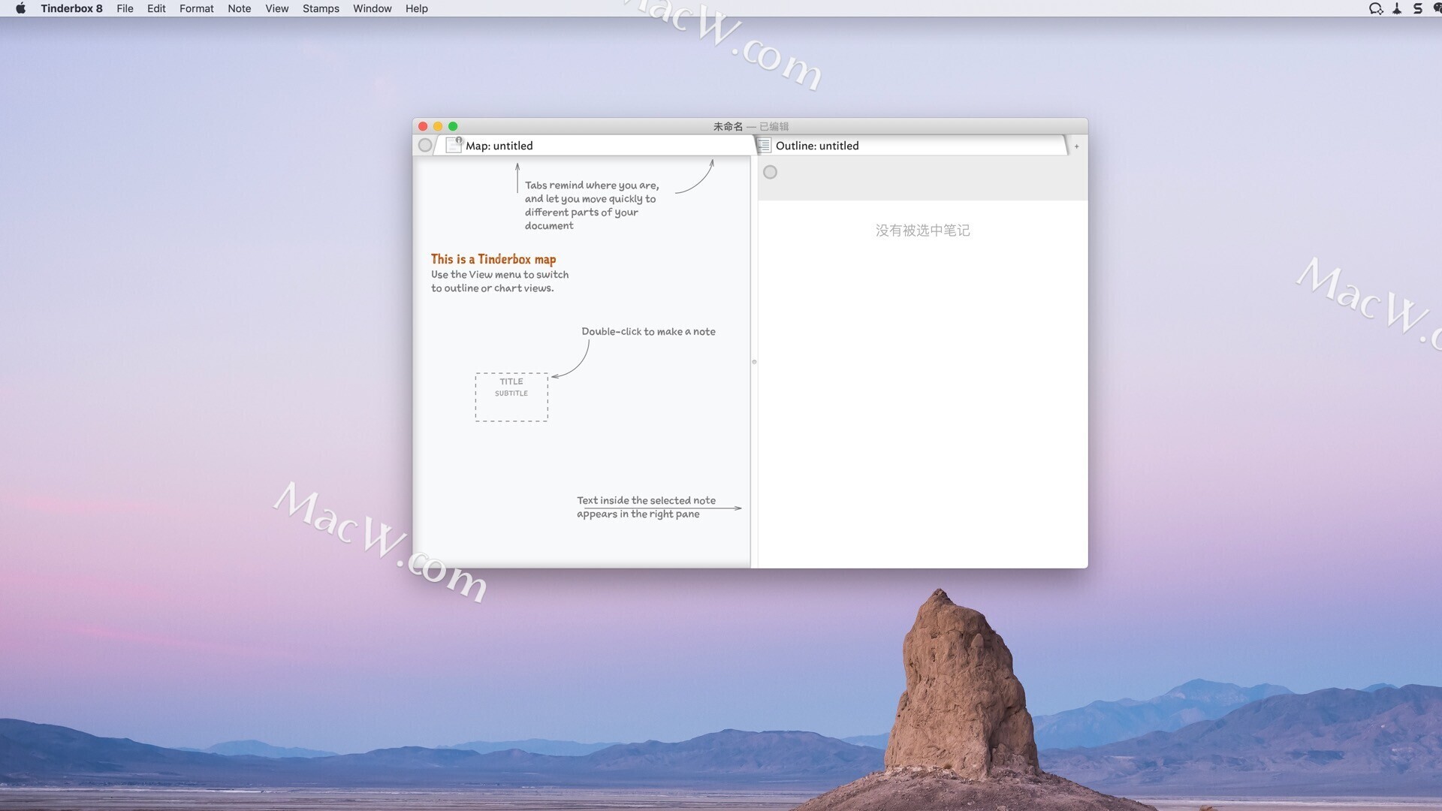The image size is (1442, 811).
Task: Open the Stamps menu
Action: click(x=321, y=8)
